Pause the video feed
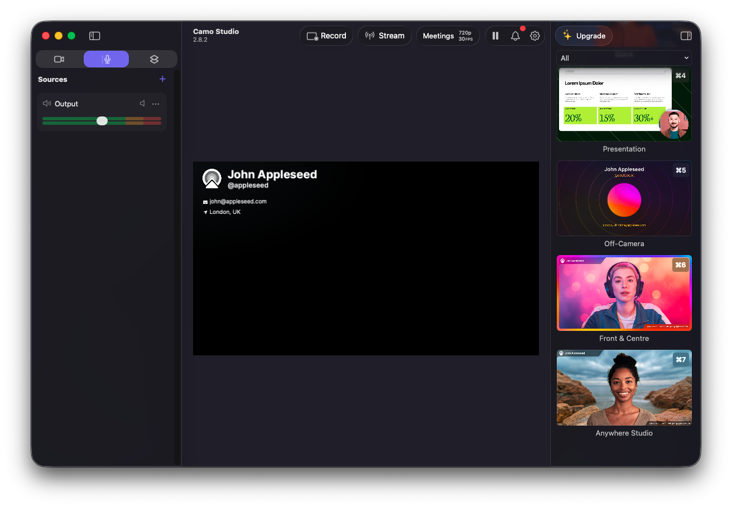 [x=495, y=36]
